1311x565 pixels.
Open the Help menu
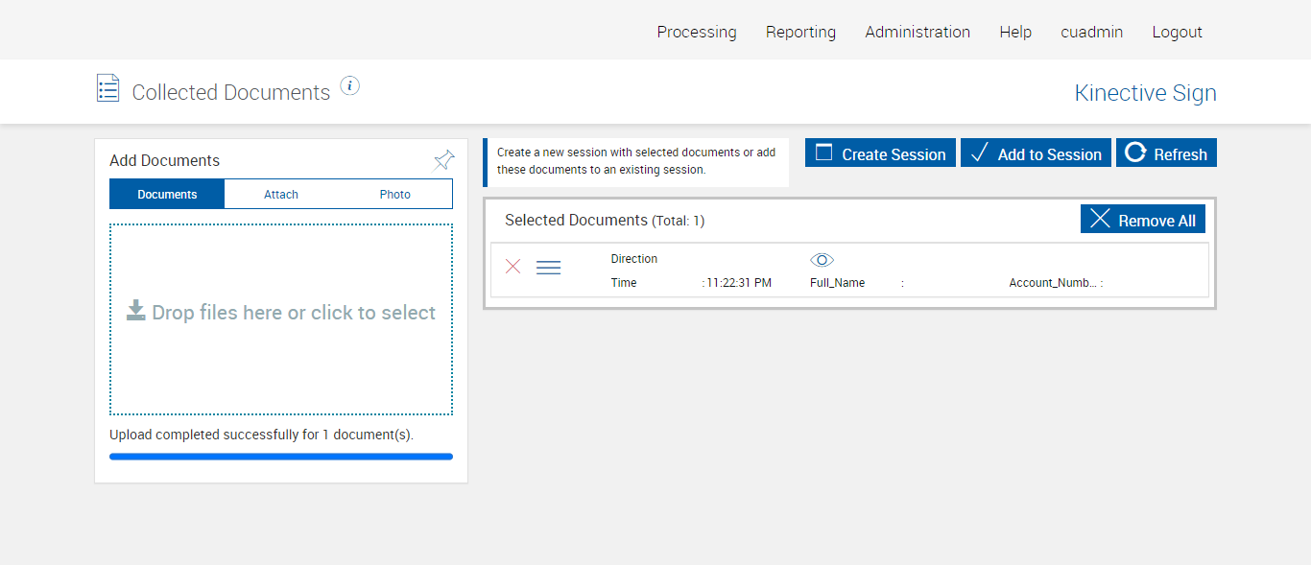coord(1015,32)
